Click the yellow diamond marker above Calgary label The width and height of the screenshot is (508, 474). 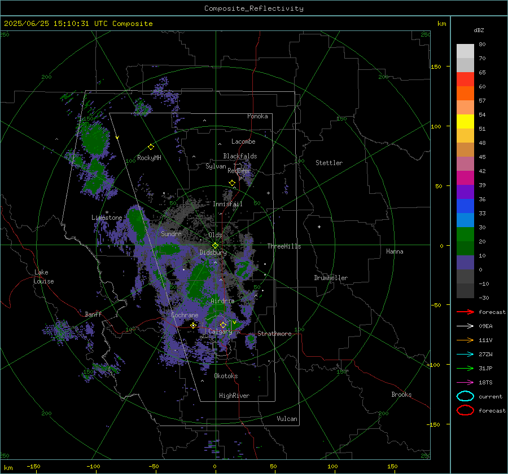223,325
